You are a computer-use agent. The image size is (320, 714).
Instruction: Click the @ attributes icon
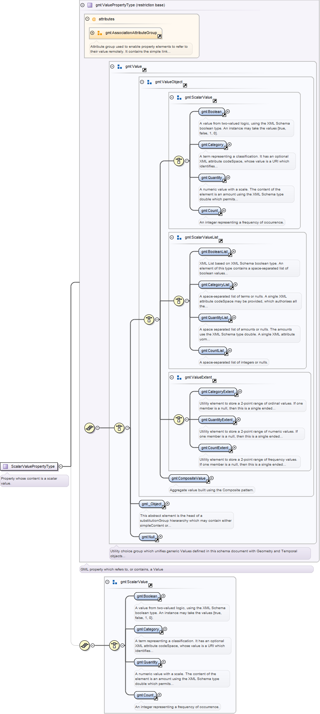(94, 19)
